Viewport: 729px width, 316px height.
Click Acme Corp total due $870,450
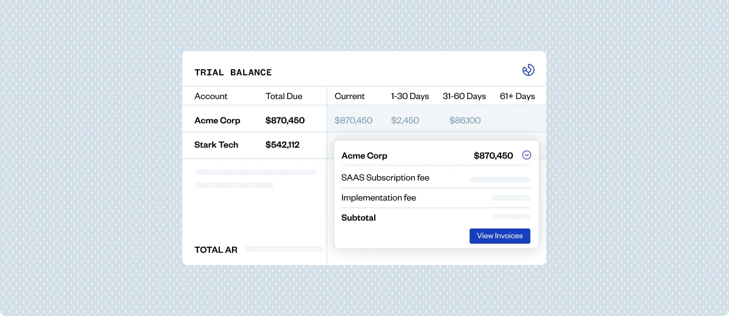click(285, 120)
